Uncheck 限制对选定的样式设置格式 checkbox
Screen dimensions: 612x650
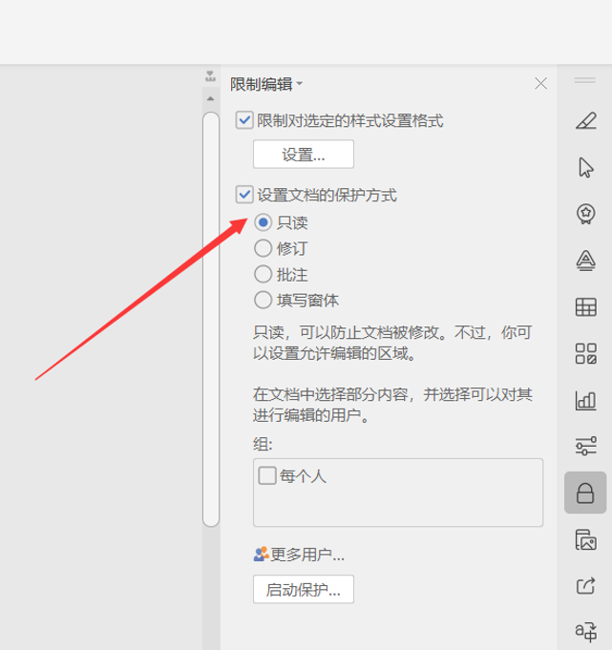click(x=244, y=120)
